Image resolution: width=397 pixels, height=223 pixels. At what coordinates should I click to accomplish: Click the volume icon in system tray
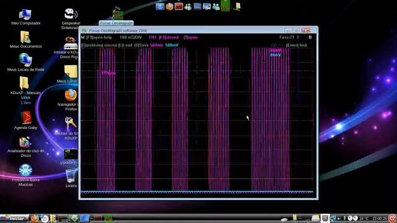[339, 218]
